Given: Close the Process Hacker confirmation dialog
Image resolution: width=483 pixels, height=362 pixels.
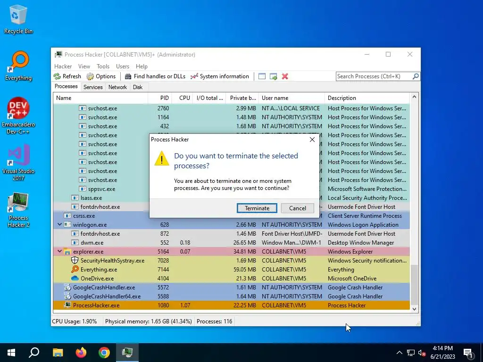Looking at the screenshot, I should click(x=312, y=140).
